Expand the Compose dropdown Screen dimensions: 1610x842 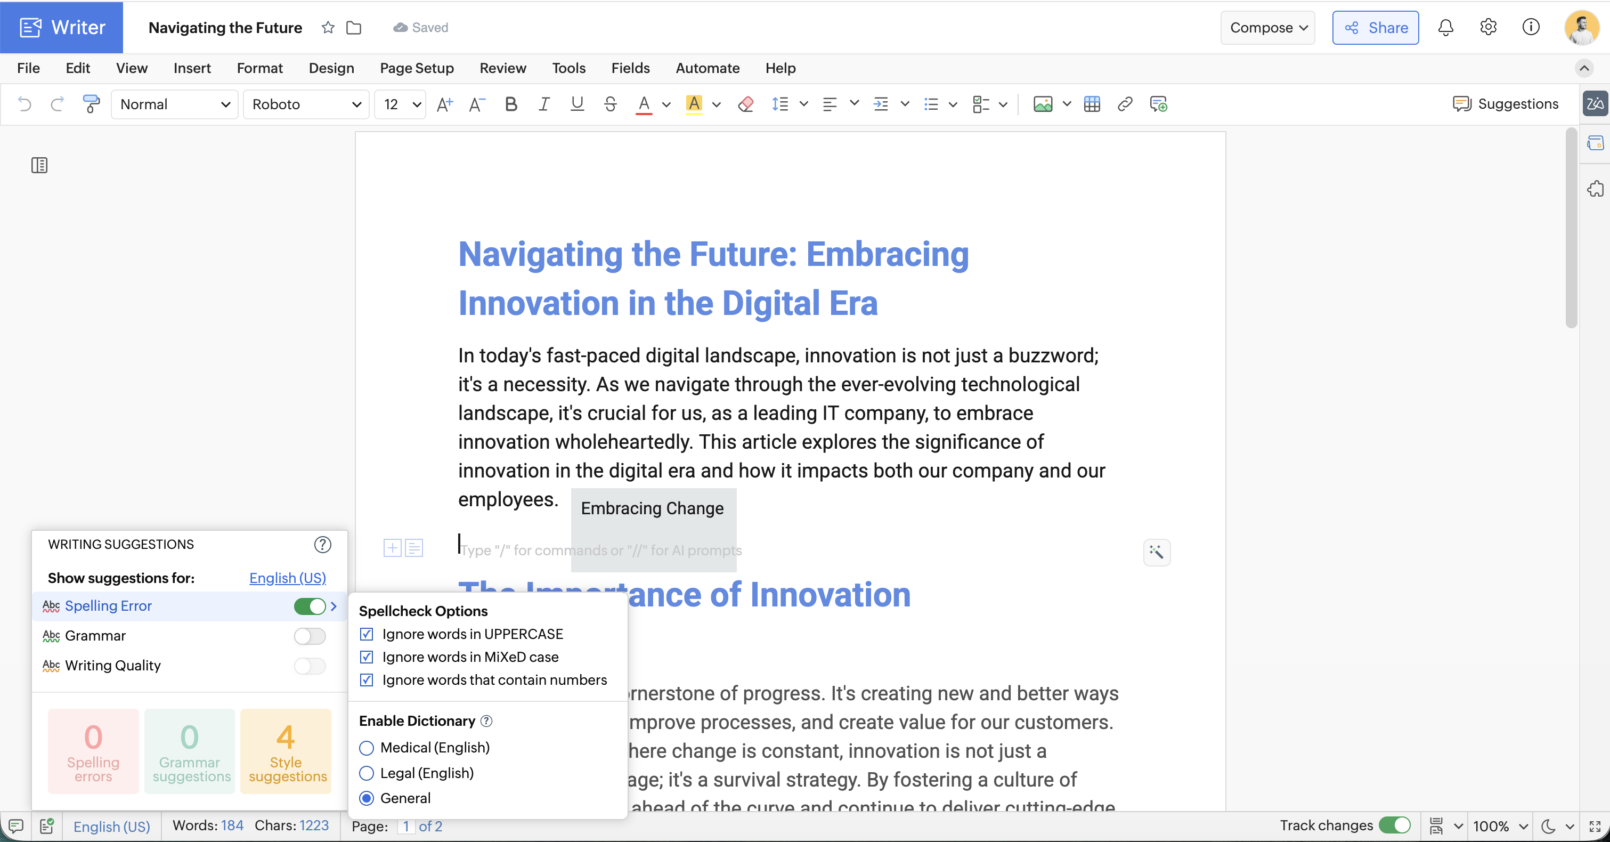pos(1268,28)
